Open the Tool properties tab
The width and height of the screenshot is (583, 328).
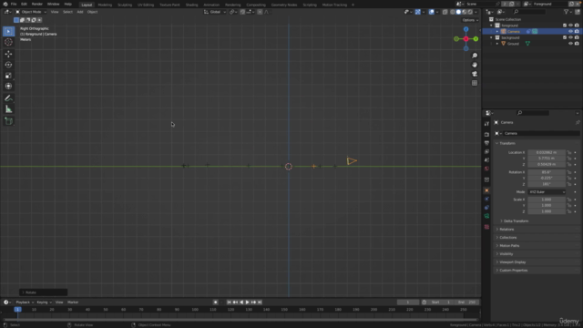pos(486,124)
